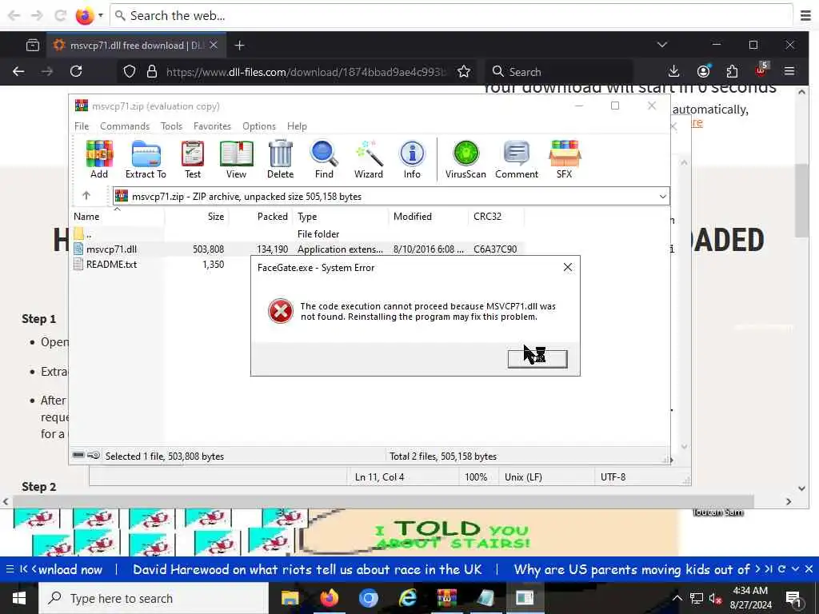Sort by the CRC32 column header
This screenshot has height=614, width=819.
[496, 217]
